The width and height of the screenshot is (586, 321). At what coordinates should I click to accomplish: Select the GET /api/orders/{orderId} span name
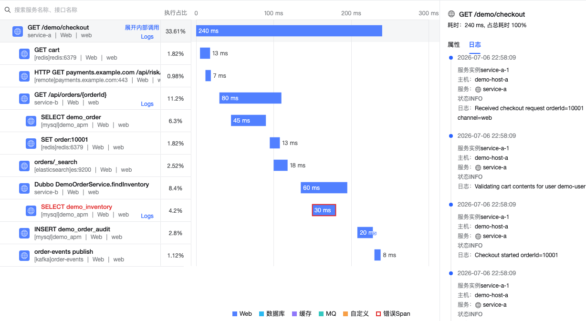pyautogui.click(x=71, y=95)
